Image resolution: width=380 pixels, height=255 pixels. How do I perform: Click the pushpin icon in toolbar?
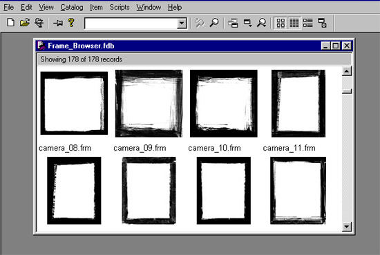tap(58, 23)
